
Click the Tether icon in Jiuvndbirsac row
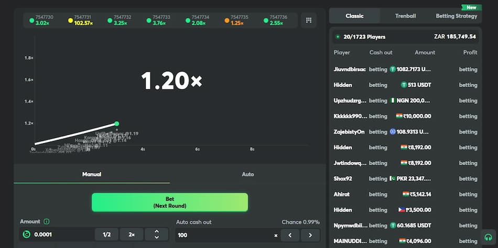coord(393,69)
